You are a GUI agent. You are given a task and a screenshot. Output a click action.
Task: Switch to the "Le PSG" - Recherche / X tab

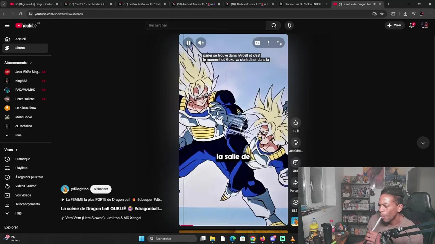88,4
